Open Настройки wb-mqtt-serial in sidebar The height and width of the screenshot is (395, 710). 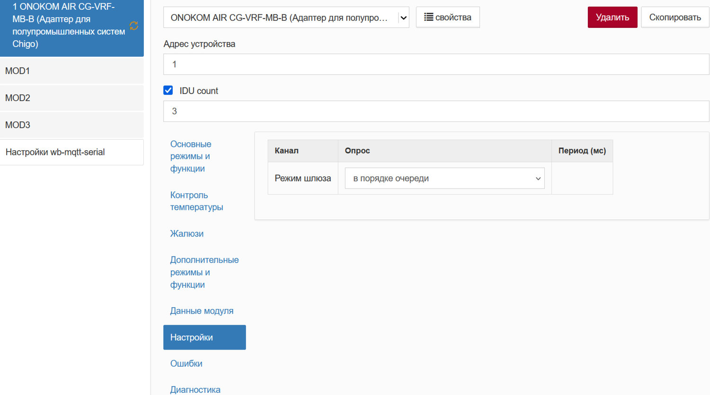coord(72,152)
